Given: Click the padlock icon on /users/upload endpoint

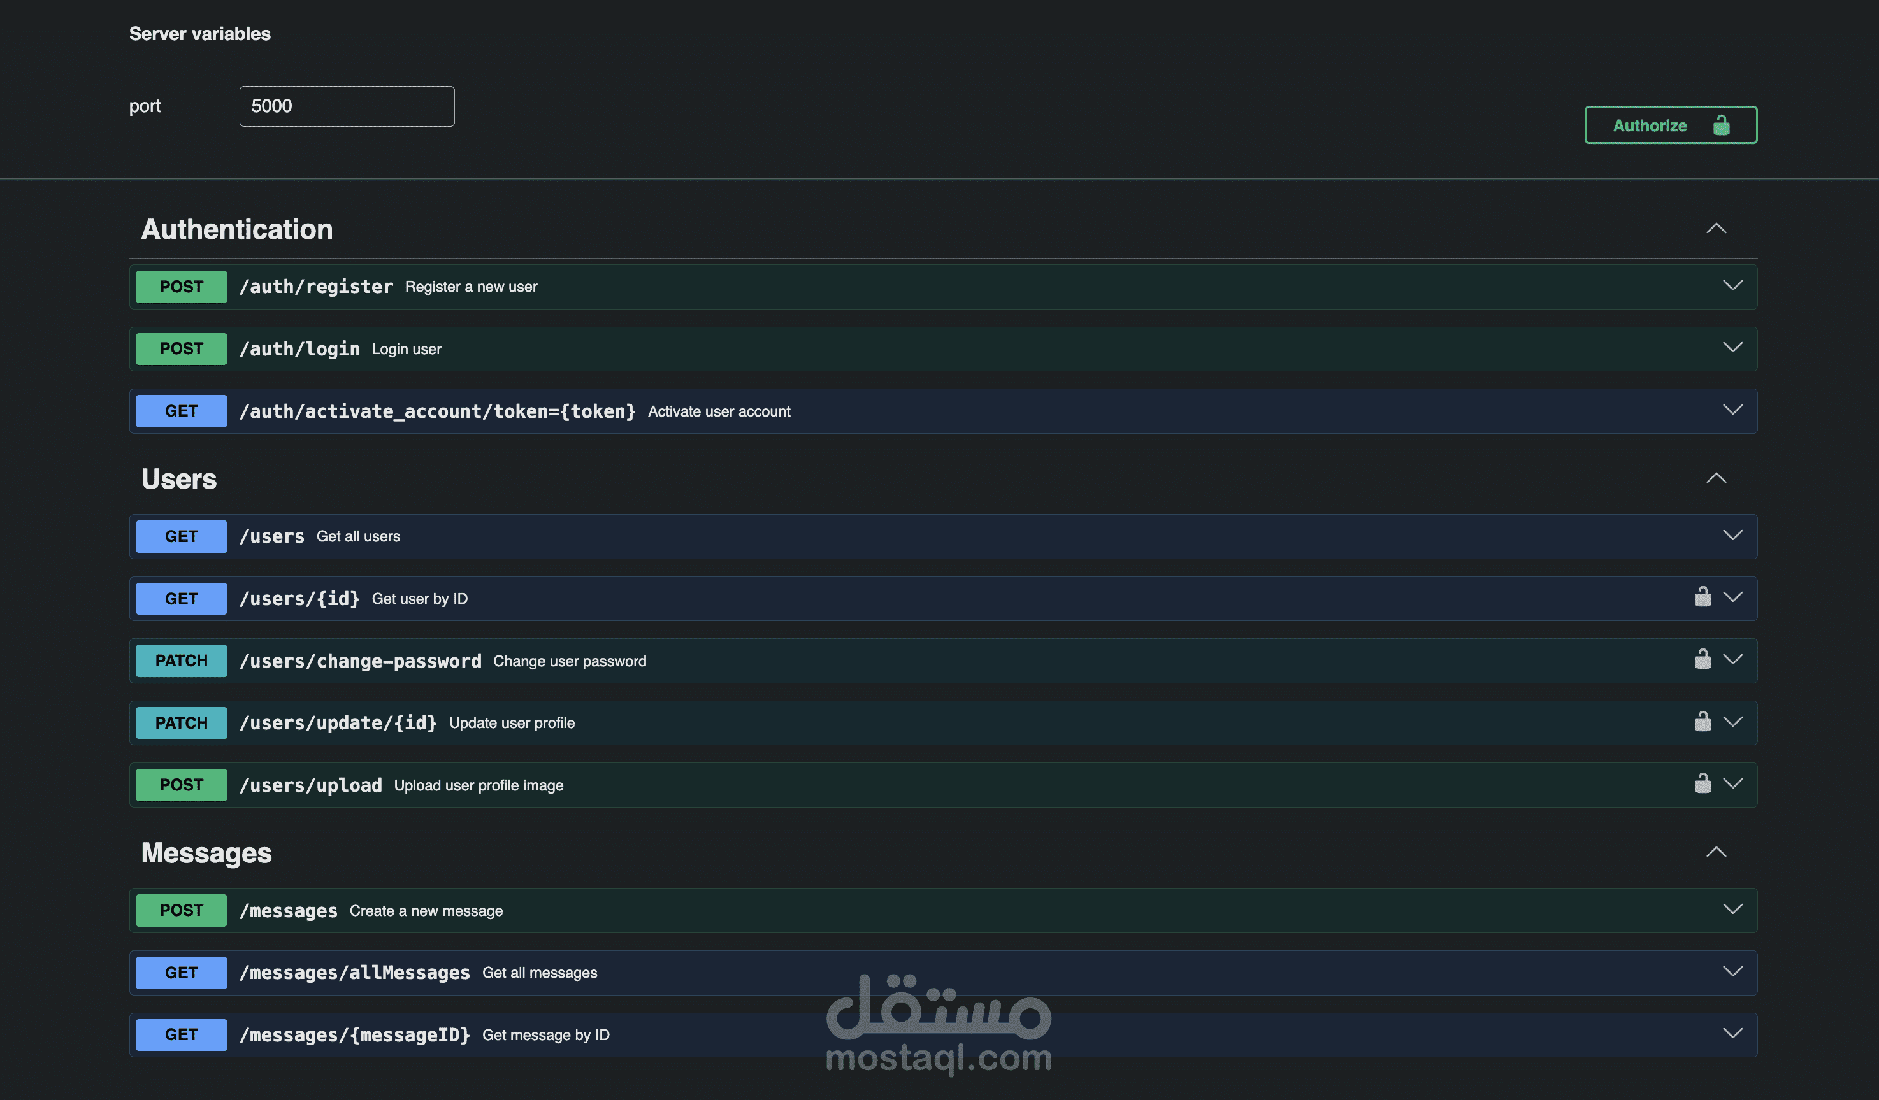Looking at the screenshot, I should [x=1703, y=783].
